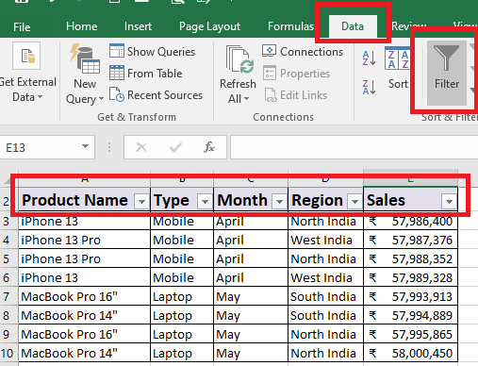Screen dimensions: 478x366
Task: Select sales value 57,994,889
Action: [x=410, y=315]
